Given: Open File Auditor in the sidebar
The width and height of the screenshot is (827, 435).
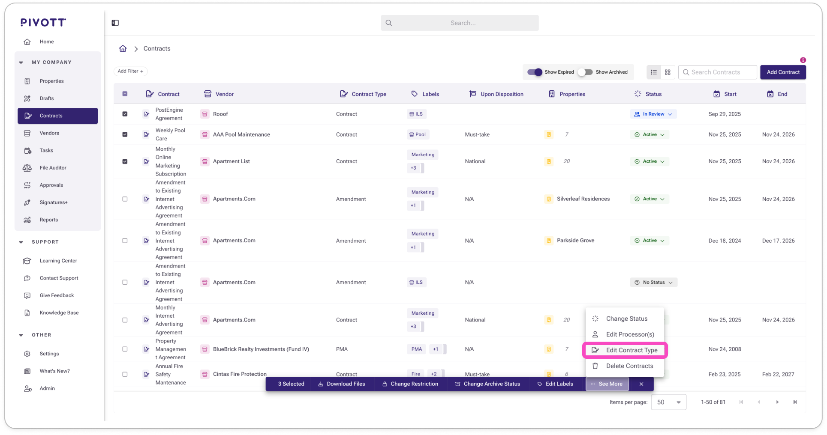Looking at the screenshot, I should [57, 168].
